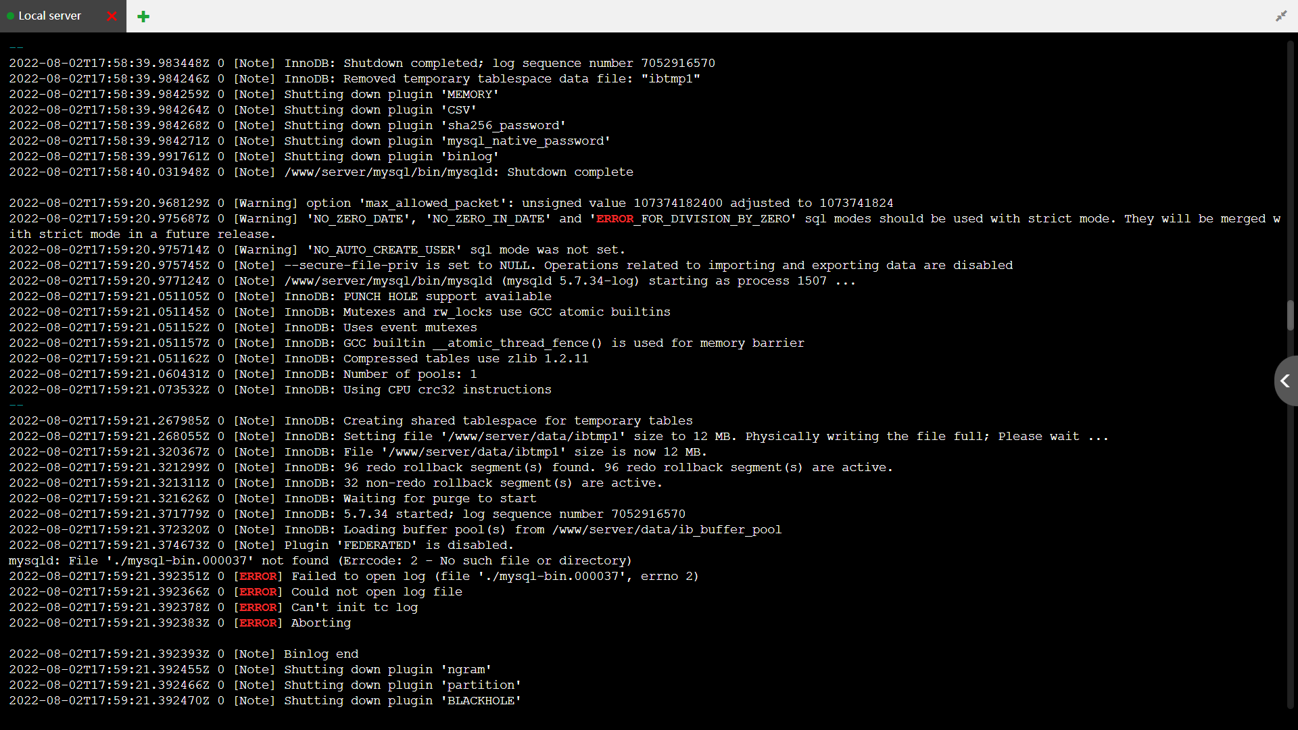Click the 'Shutdown complete' mysqld line
The width and height of the screenshot is (1298, 730).
[459, 172]
